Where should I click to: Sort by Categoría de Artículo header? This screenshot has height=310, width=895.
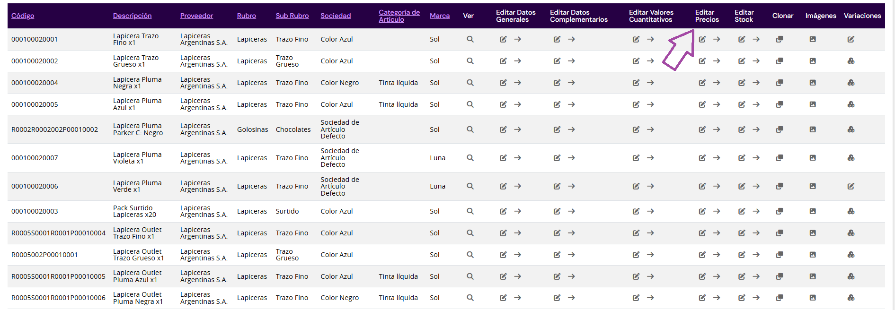click(x=399, y=16)
